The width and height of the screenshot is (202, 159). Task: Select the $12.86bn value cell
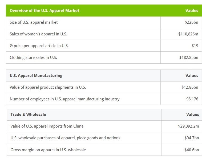pos(190,87)
